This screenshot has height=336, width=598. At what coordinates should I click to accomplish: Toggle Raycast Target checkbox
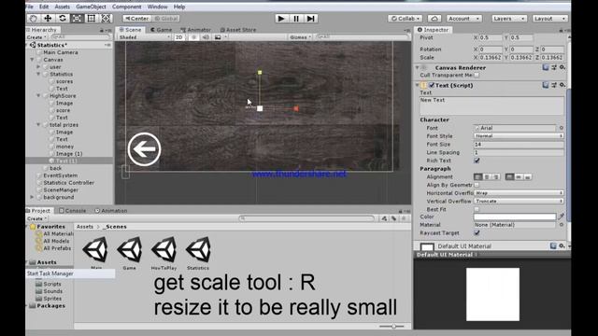[x=477, y=232]
